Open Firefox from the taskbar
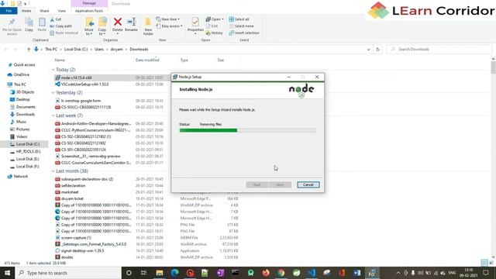Image resolution: width=496 pixels, height=279 pixels. tap(266, 273)
